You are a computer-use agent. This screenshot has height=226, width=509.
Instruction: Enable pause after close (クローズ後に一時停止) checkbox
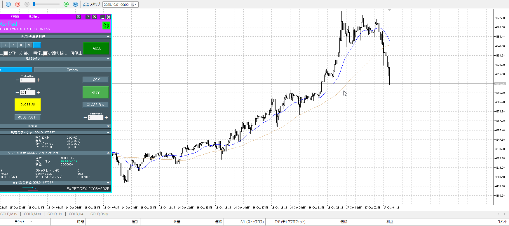(x=6, y=53)
